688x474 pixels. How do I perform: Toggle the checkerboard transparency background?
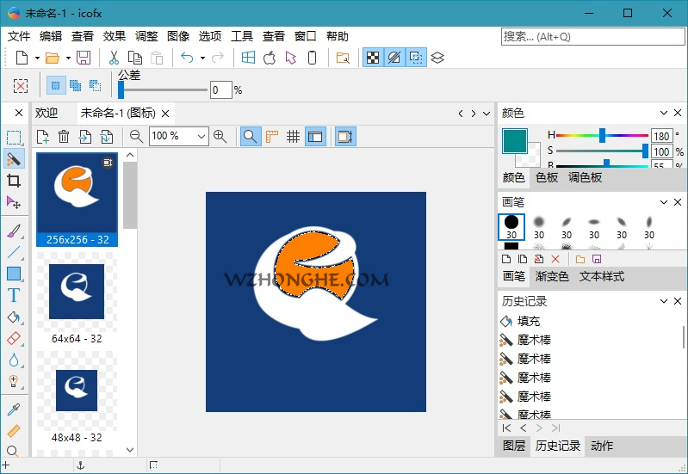click(372, 58)
